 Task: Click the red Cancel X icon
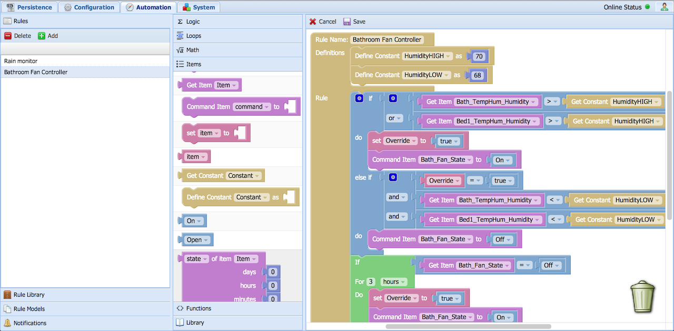[x=313, y=22]
